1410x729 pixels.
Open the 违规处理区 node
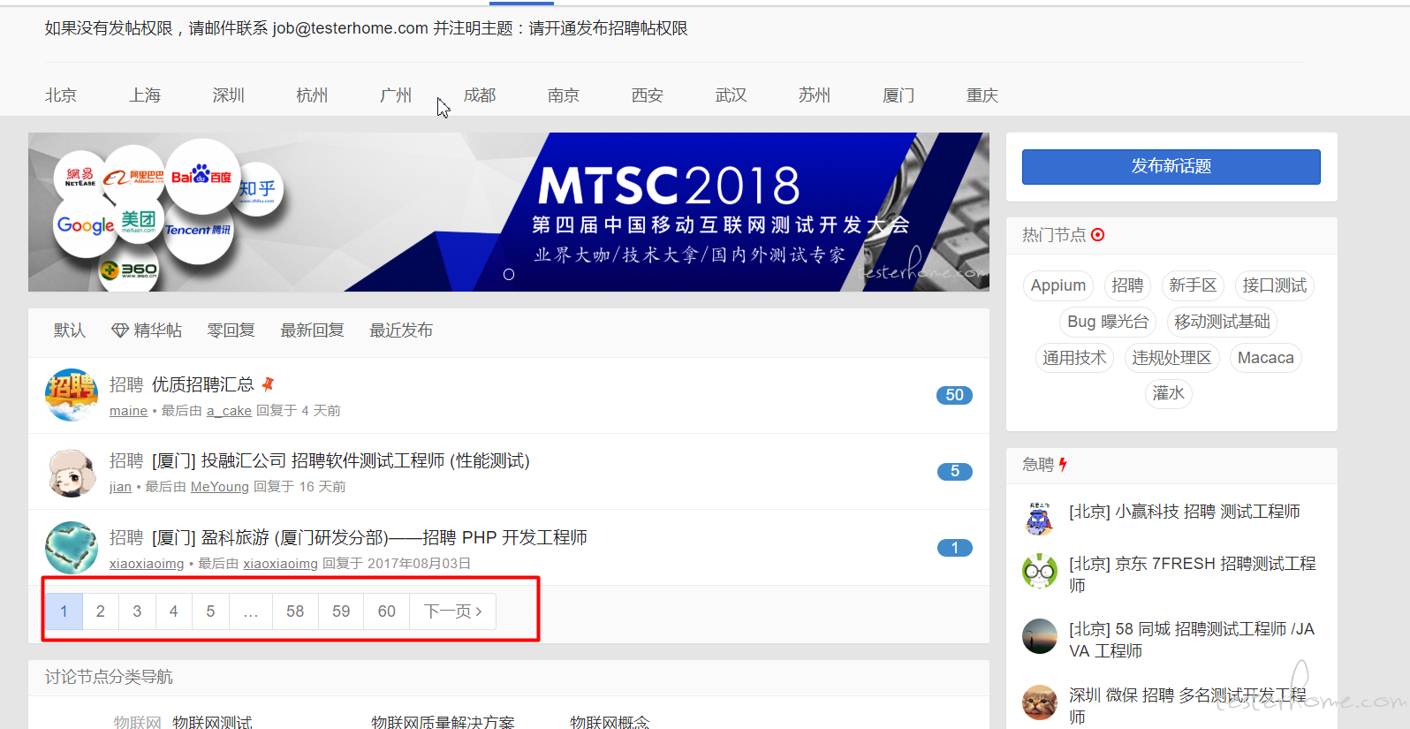[x=1171, y=358]
